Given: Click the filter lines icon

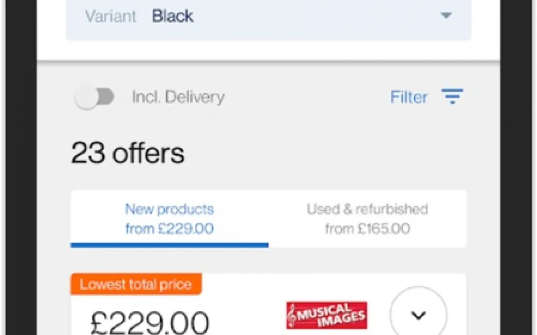Looking at the screenshot, I should (x=452, y=96).
